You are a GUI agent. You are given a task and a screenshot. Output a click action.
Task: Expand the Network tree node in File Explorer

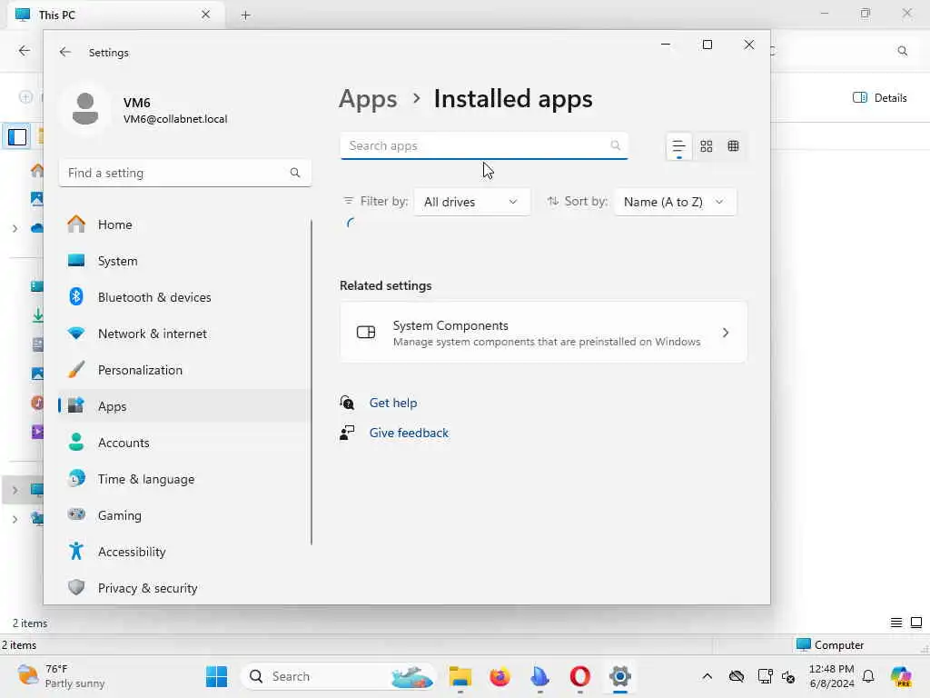[x=15, y=519]
